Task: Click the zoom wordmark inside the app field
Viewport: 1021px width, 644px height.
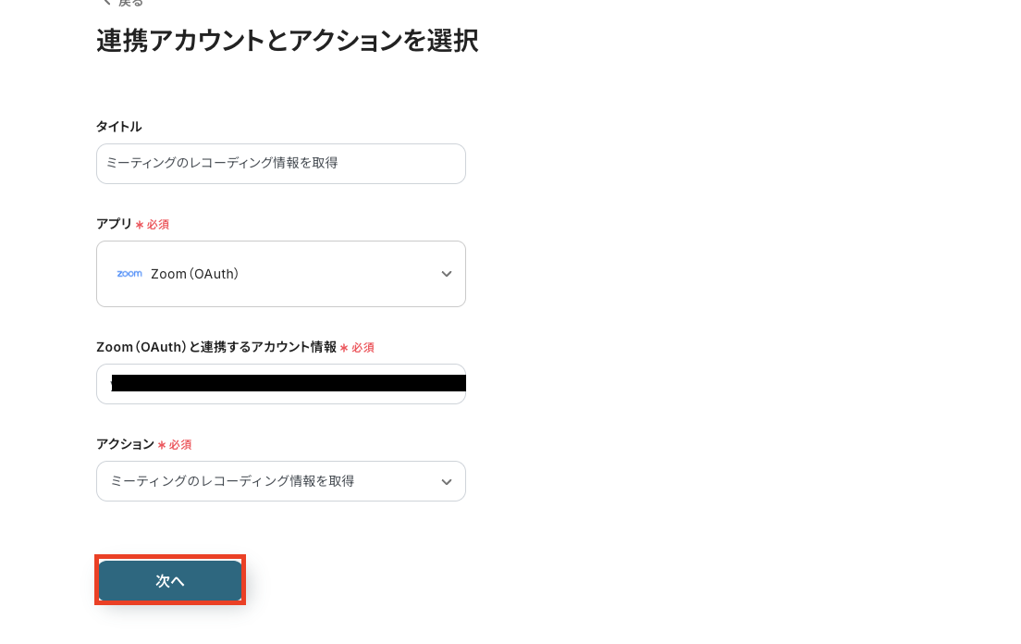Action: tap(129, 273)
